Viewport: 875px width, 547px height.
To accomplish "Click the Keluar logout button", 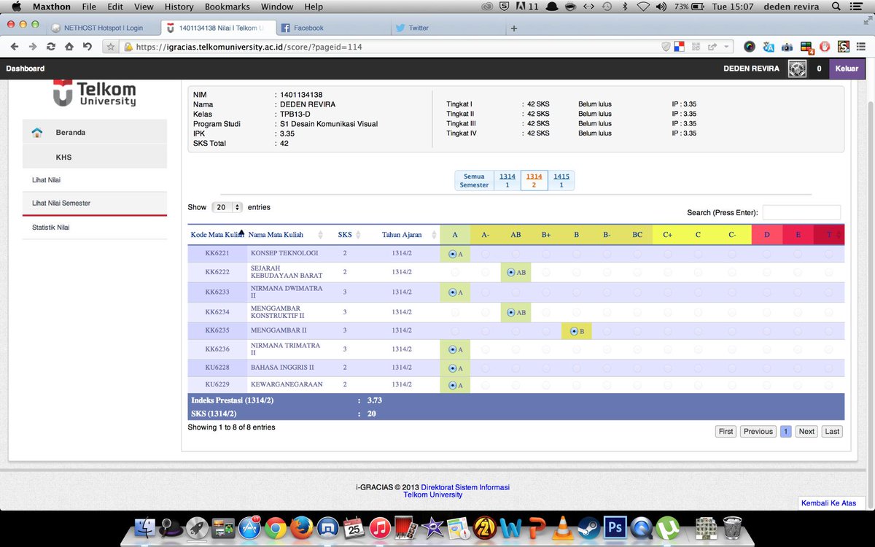I will tap(847, 69).
